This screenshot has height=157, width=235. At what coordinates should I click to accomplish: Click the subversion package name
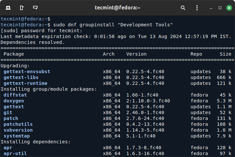(18, 130)
